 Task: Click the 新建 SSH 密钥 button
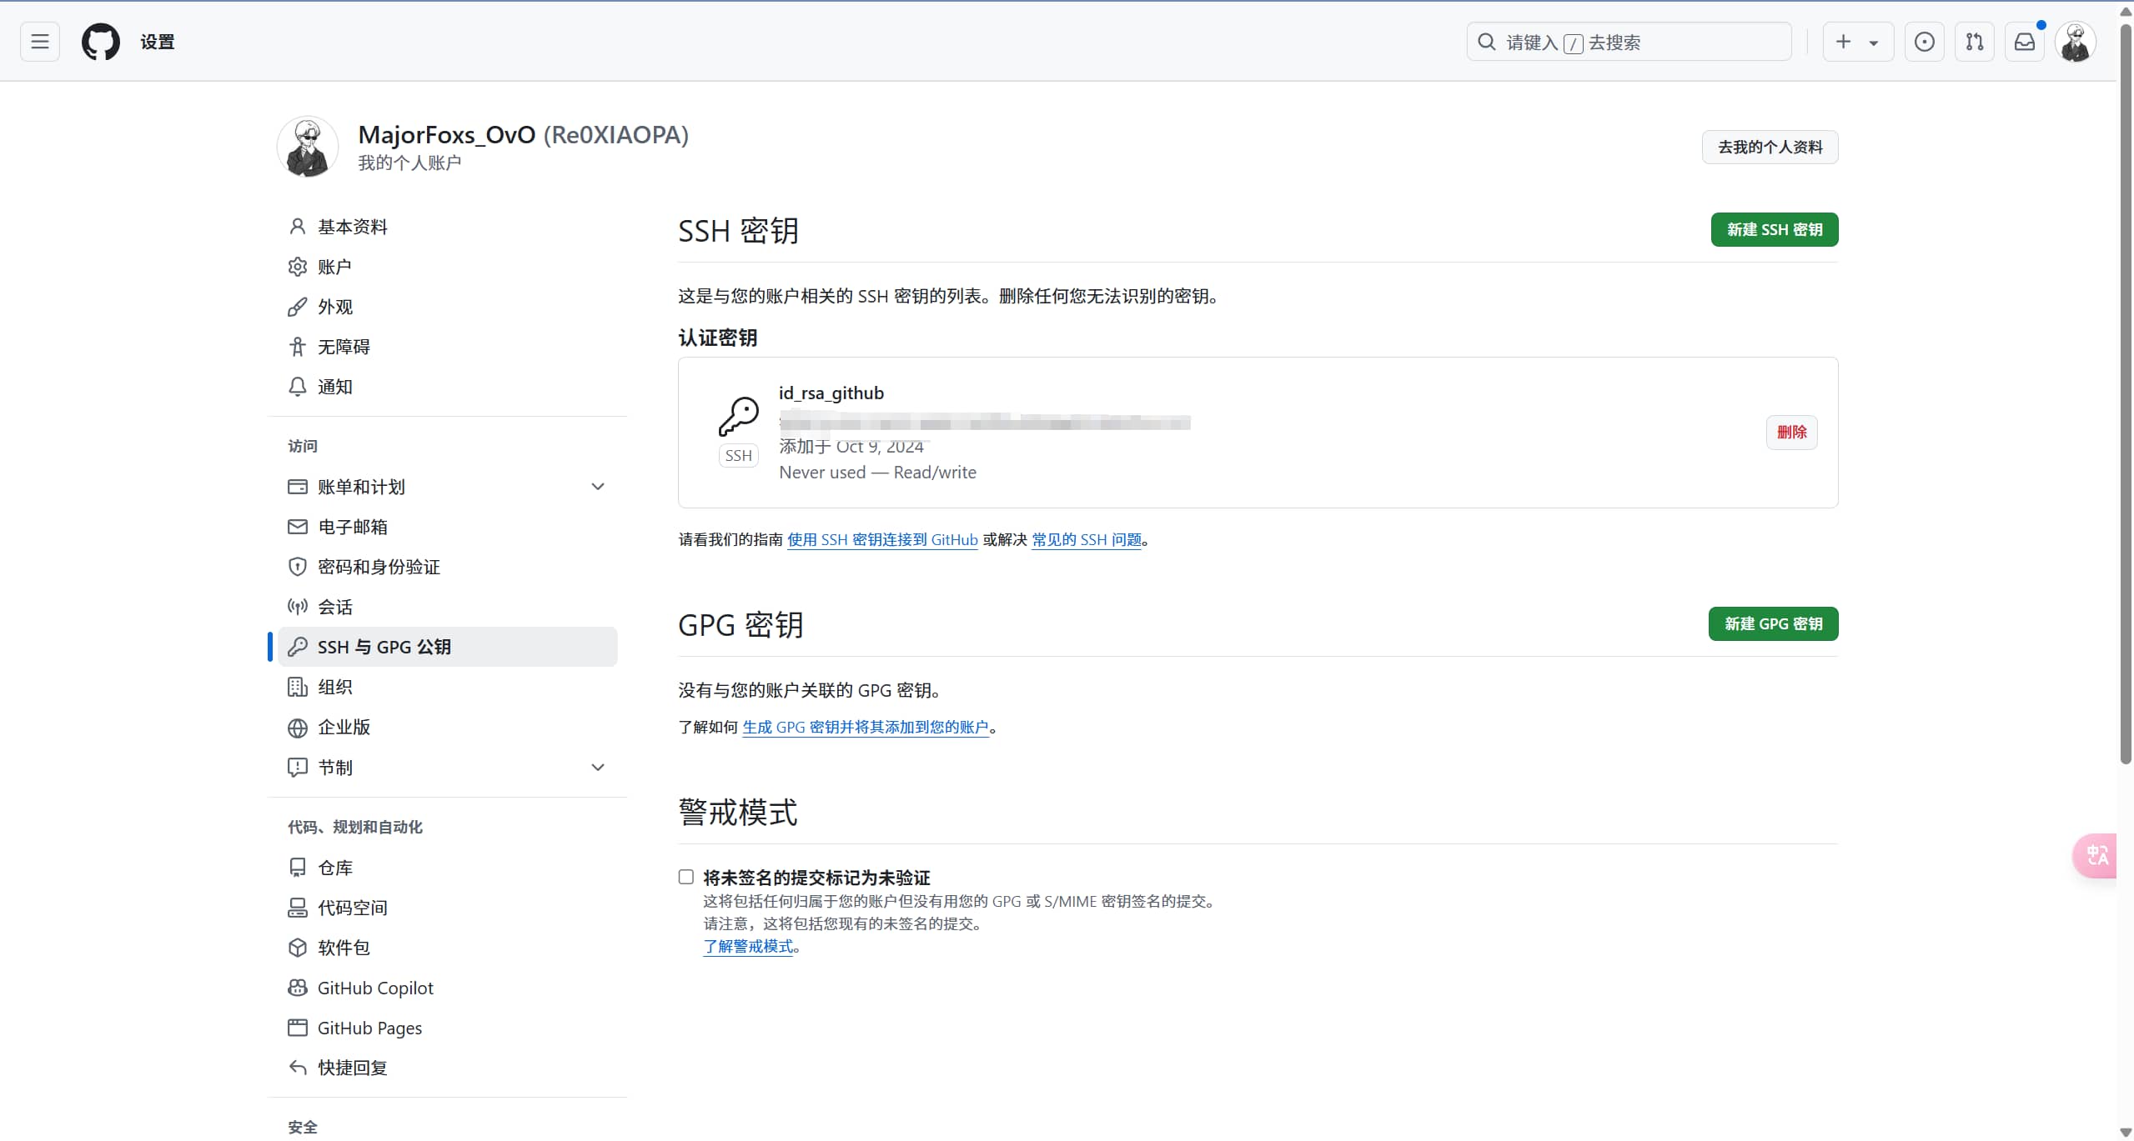pyautogui.click(x=1775, y=229)
